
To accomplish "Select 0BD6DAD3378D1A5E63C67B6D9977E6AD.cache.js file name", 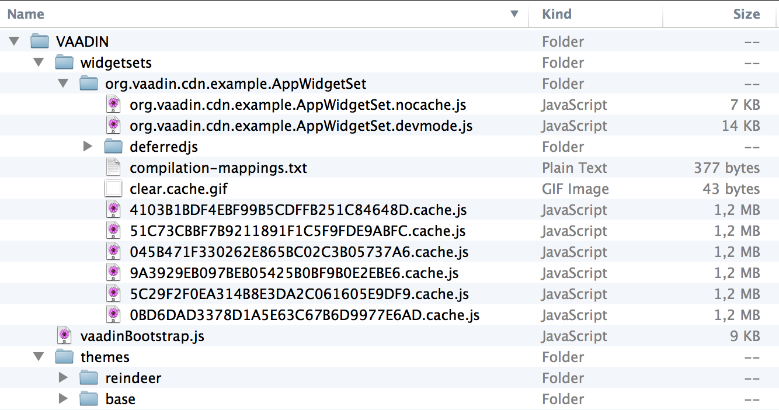I will click(305, 315).
